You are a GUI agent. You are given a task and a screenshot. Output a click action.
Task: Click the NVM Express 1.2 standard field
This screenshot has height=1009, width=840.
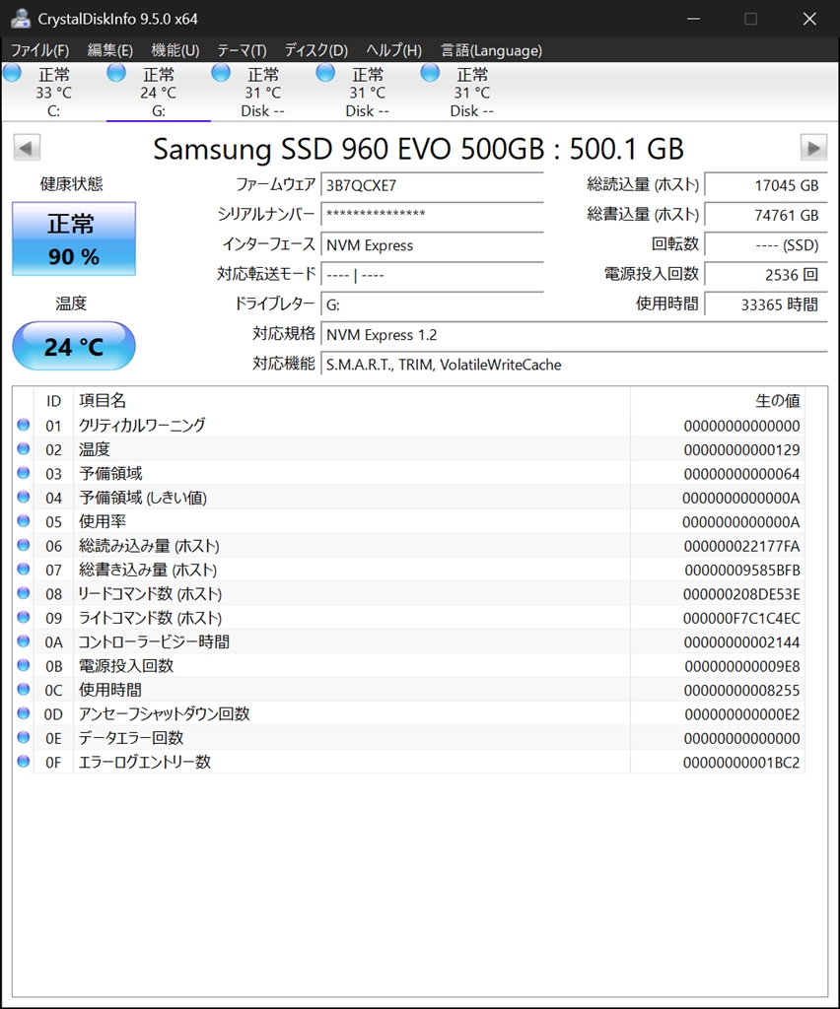[574, 335]
